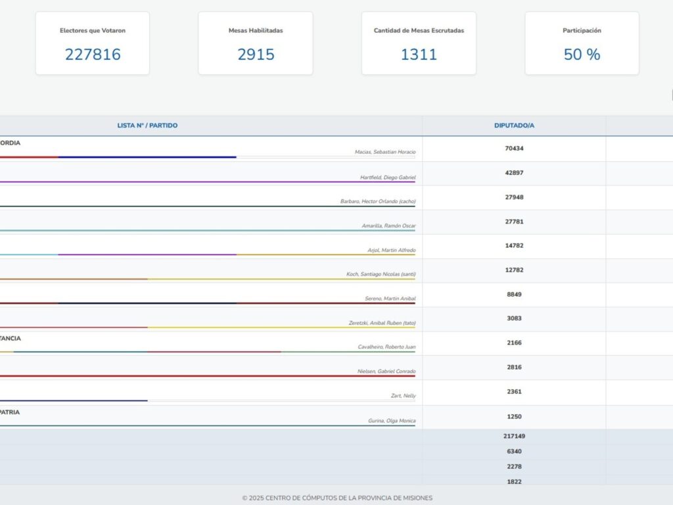This screenshot has height=505, width=673.
Task: Select the Mesas Habilitadas card
Action: (256, 43)
